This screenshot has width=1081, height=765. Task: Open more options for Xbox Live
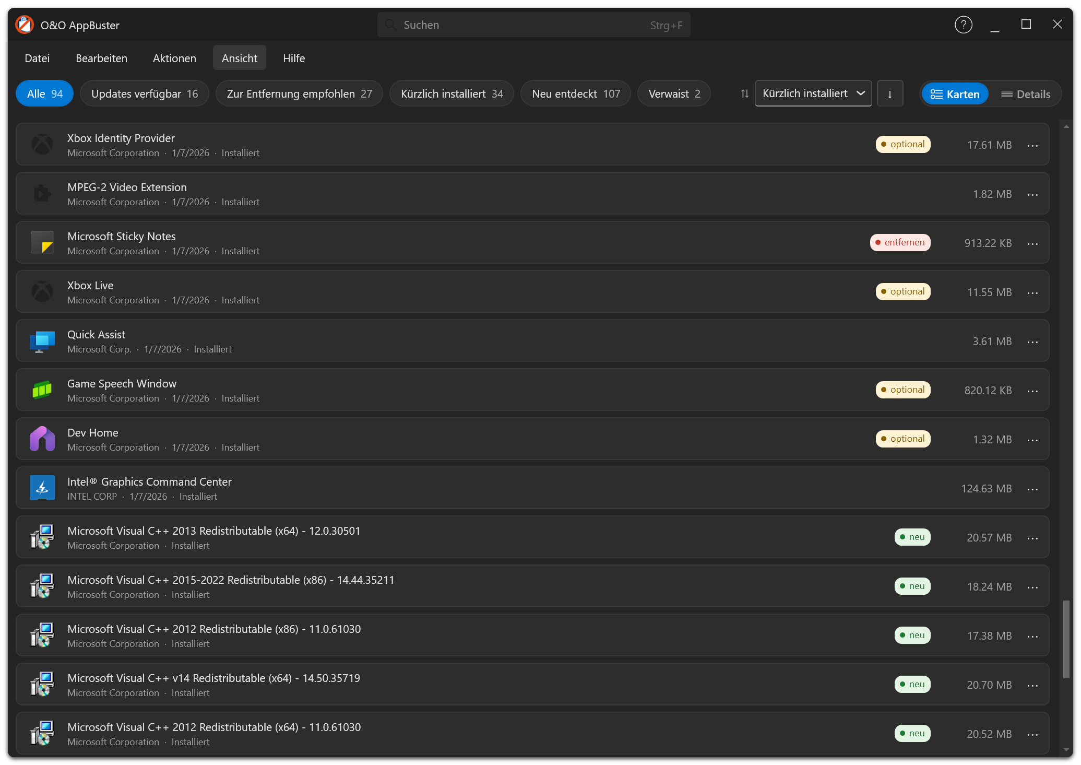1032,292
